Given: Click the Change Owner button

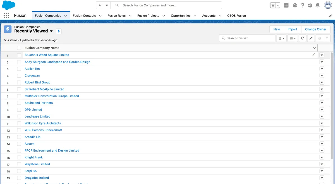Looking at the screenshot, I should (316, 29).
